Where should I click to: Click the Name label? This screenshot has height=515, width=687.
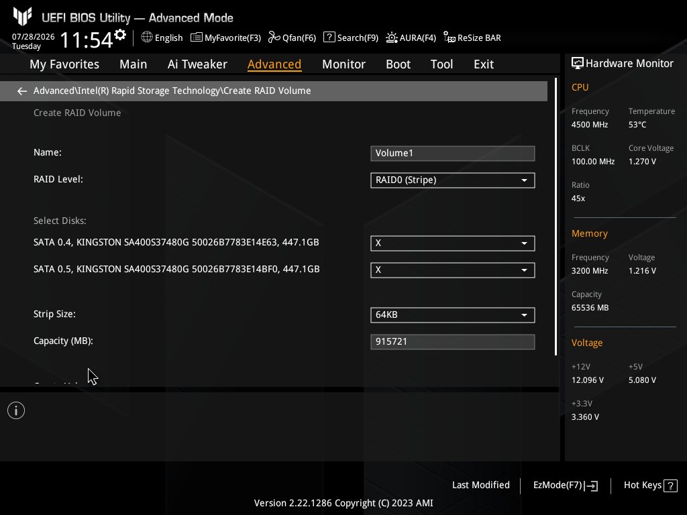tap(48, 152)
